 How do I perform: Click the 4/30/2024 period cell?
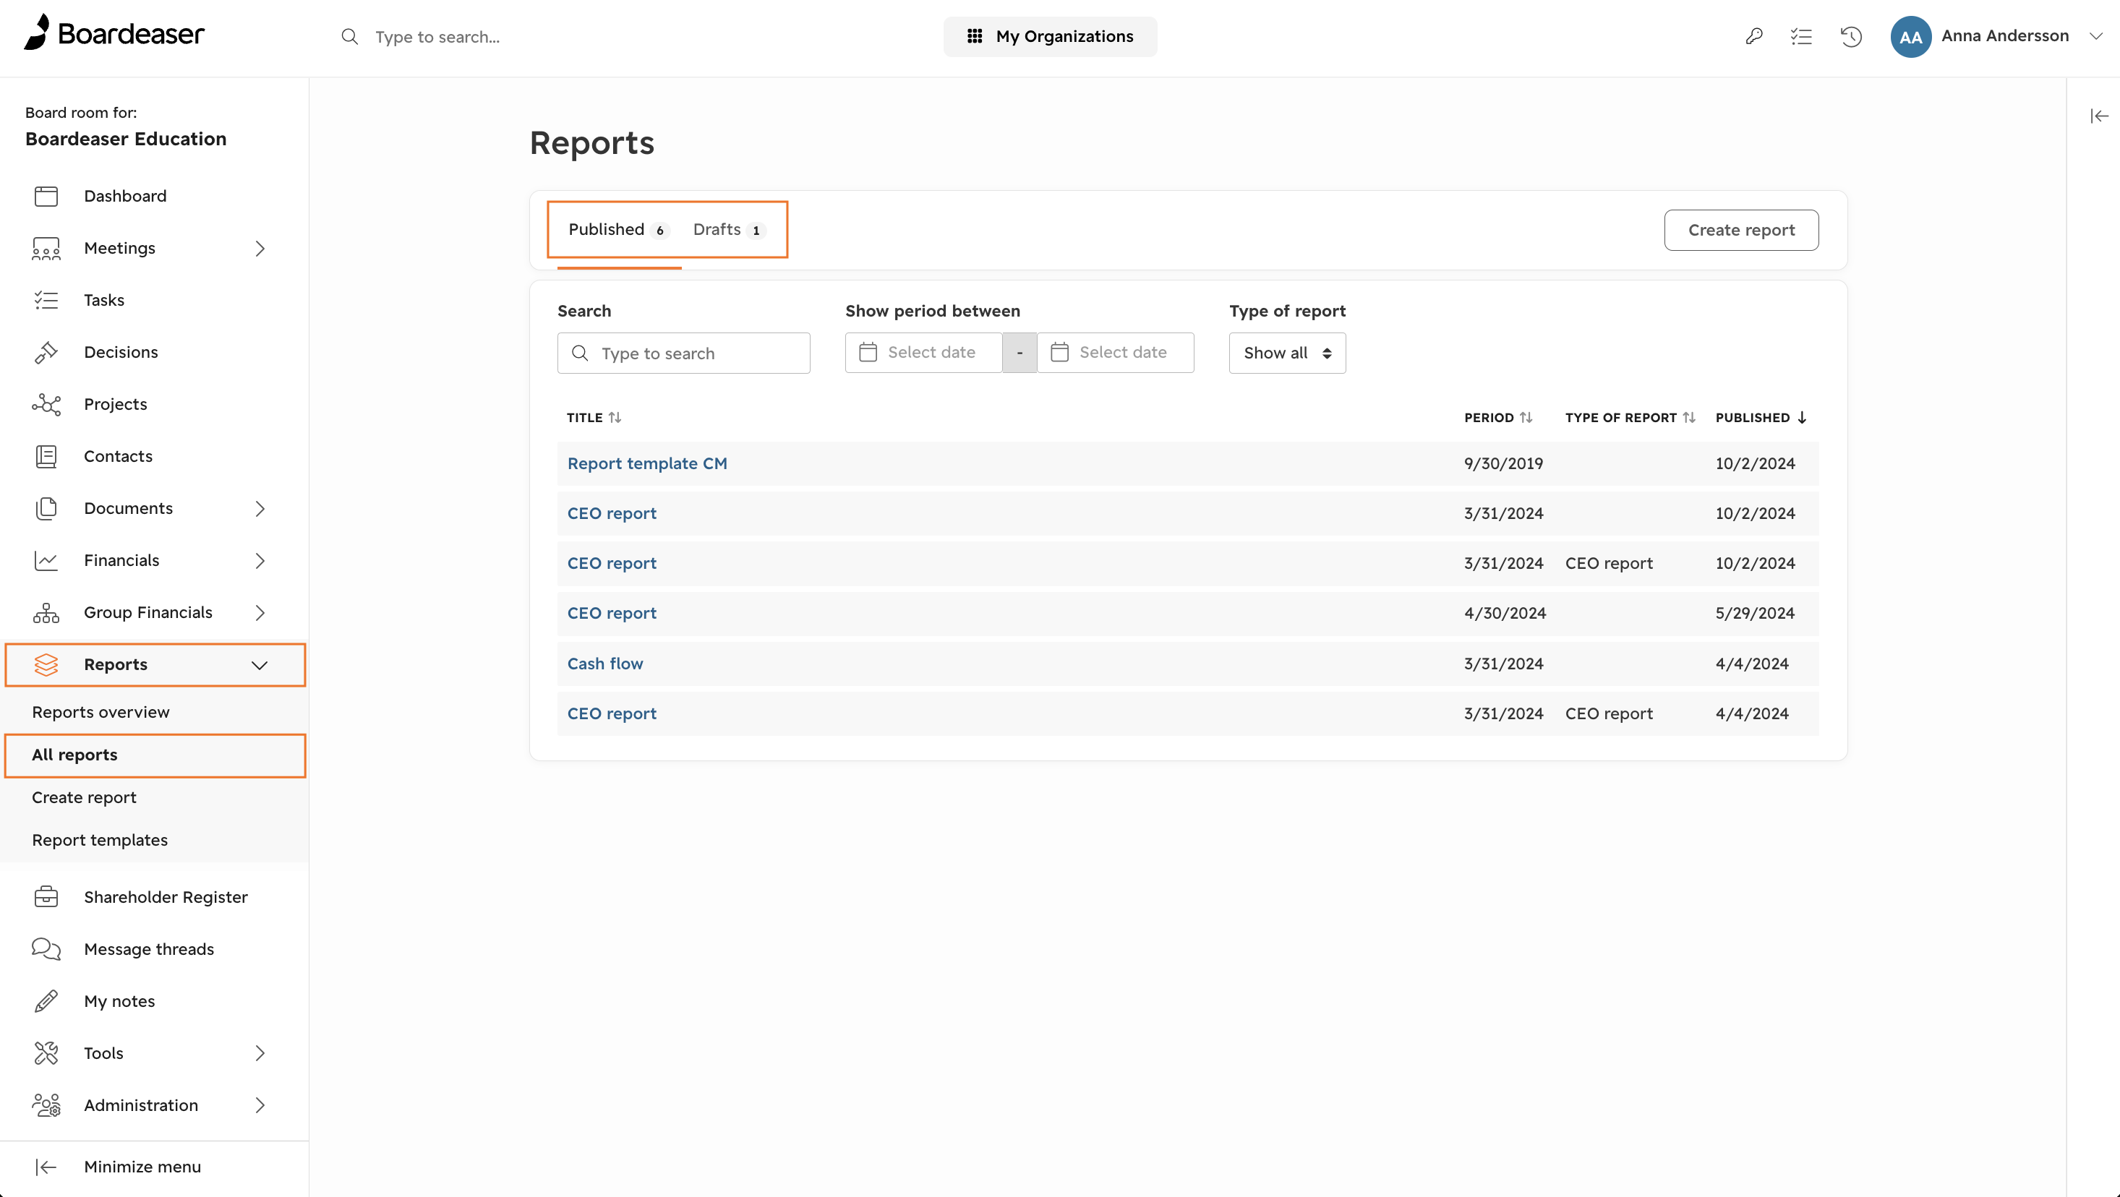(x=1505, y=613)
